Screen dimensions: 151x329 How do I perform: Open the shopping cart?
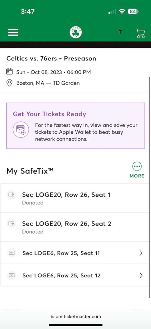pos(140,33)
